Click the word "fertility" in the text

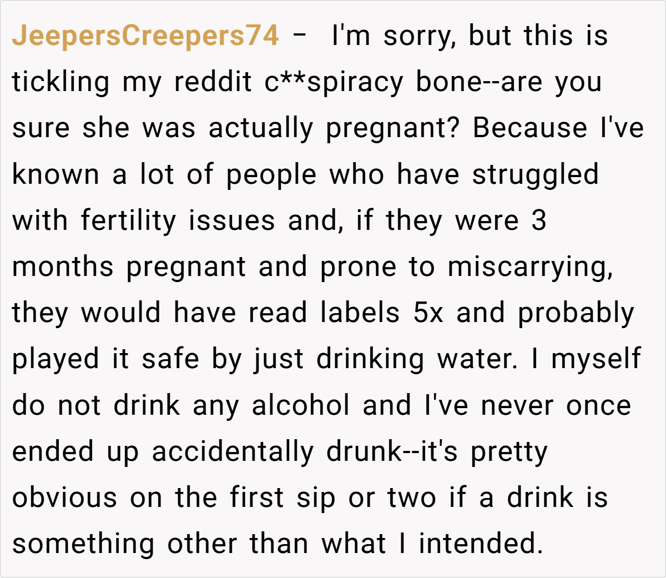pyautogui.click(x=128, y=220)
